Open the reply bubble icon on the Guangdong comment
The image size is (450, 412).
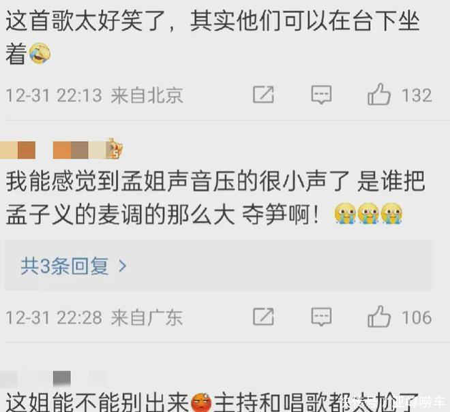[x=321, y=317]
